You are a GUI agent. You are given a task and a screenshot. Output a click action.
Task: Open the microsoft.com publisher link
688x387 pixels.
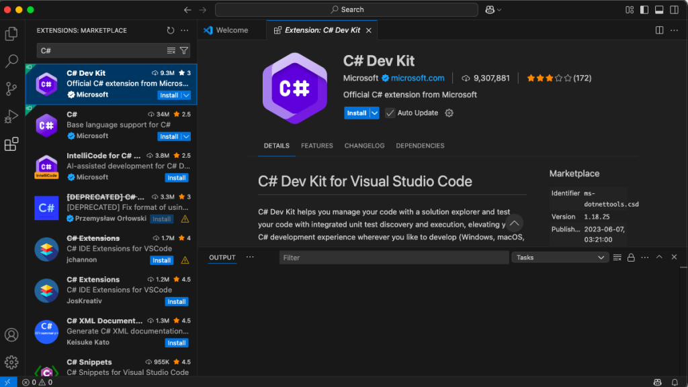tap(417, 78)
